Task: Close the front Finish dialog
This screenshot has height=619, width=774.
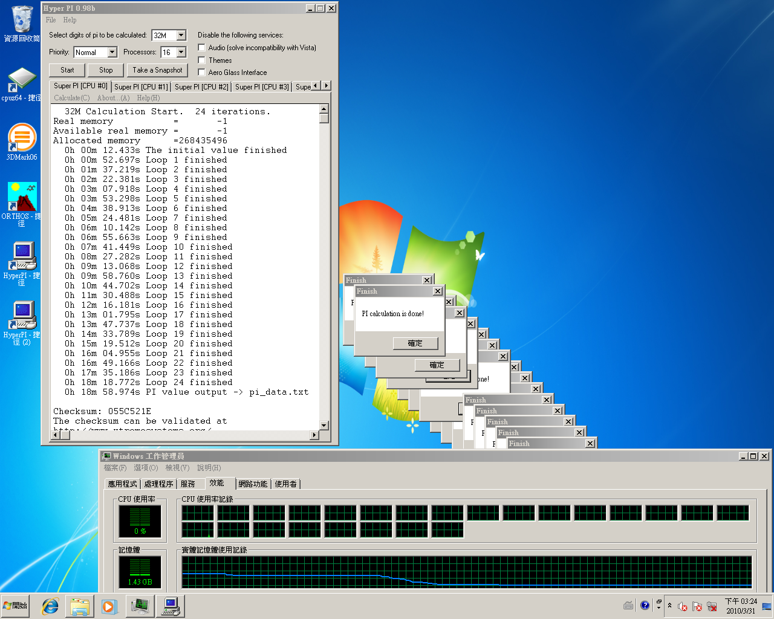Action: coord(438,291)
